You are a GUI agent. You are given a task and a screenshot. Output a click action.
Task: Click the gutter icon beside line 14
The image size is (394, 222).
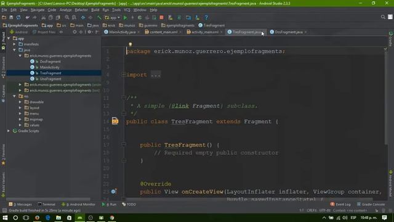coord(115,121)
